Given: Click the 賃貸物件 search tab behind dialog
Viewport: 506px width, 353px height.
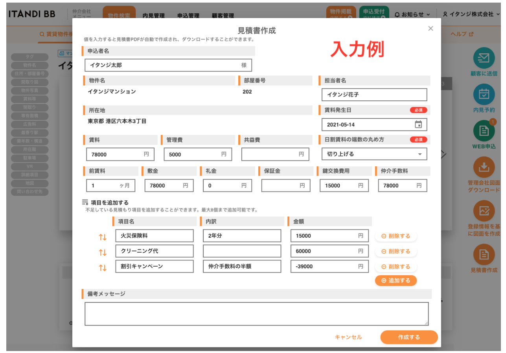Looking at the screenshot, I should (x=56, y=34).
